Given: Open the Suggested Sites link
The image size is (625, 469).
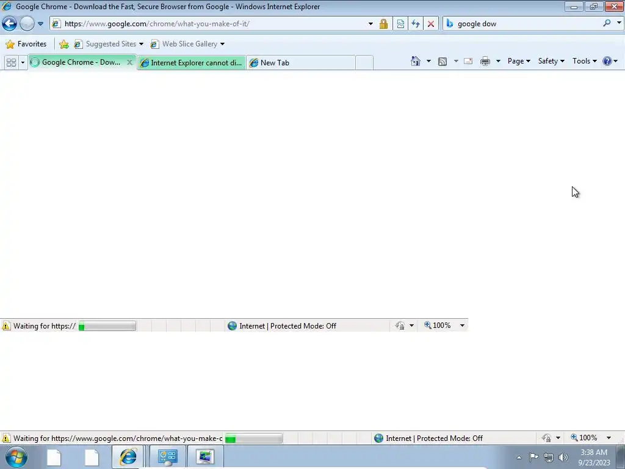Looking at the screenshot, I should tap(109, 44).
